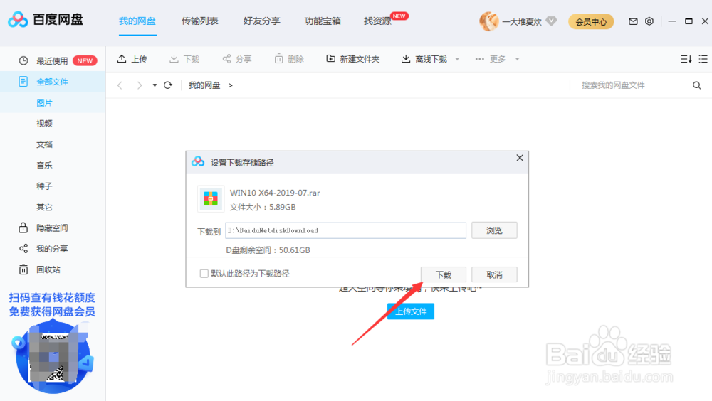
Task: Expand the More dropdown arrow
Action: pos(517,60)
